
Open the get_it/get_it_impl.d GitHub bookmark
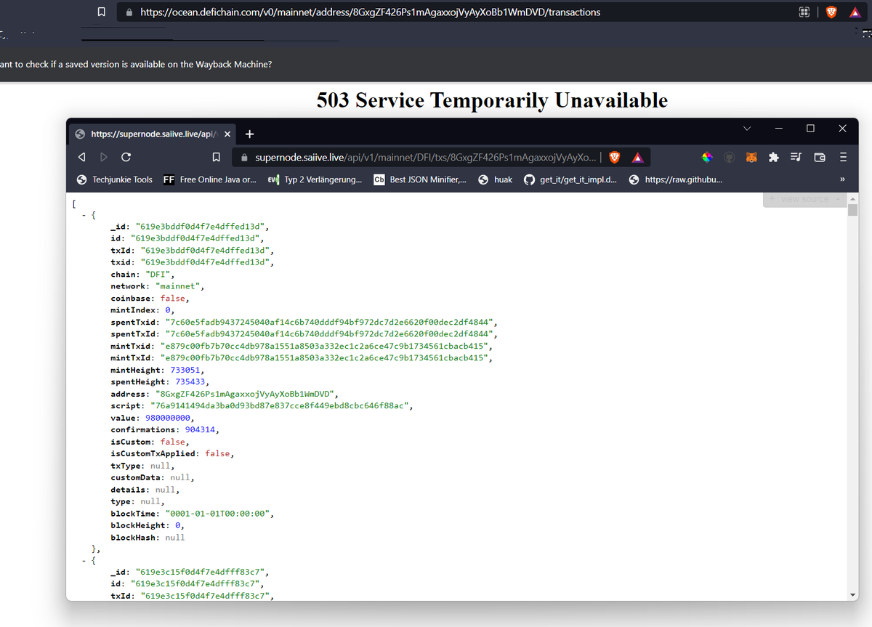(570, 179)
